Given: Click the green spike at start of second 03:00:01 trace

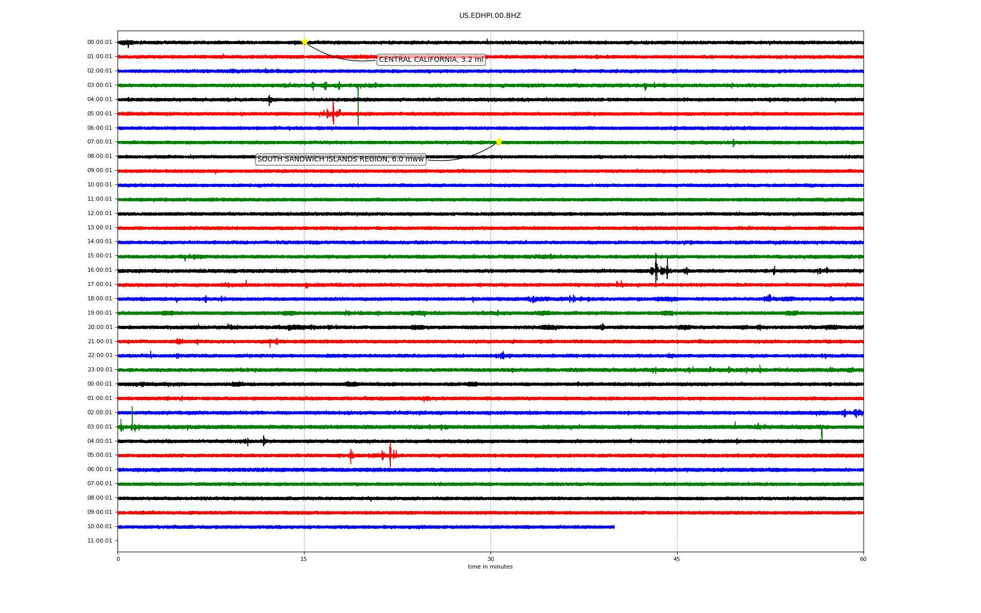Looking at the screenshot, I should [132, 419].
